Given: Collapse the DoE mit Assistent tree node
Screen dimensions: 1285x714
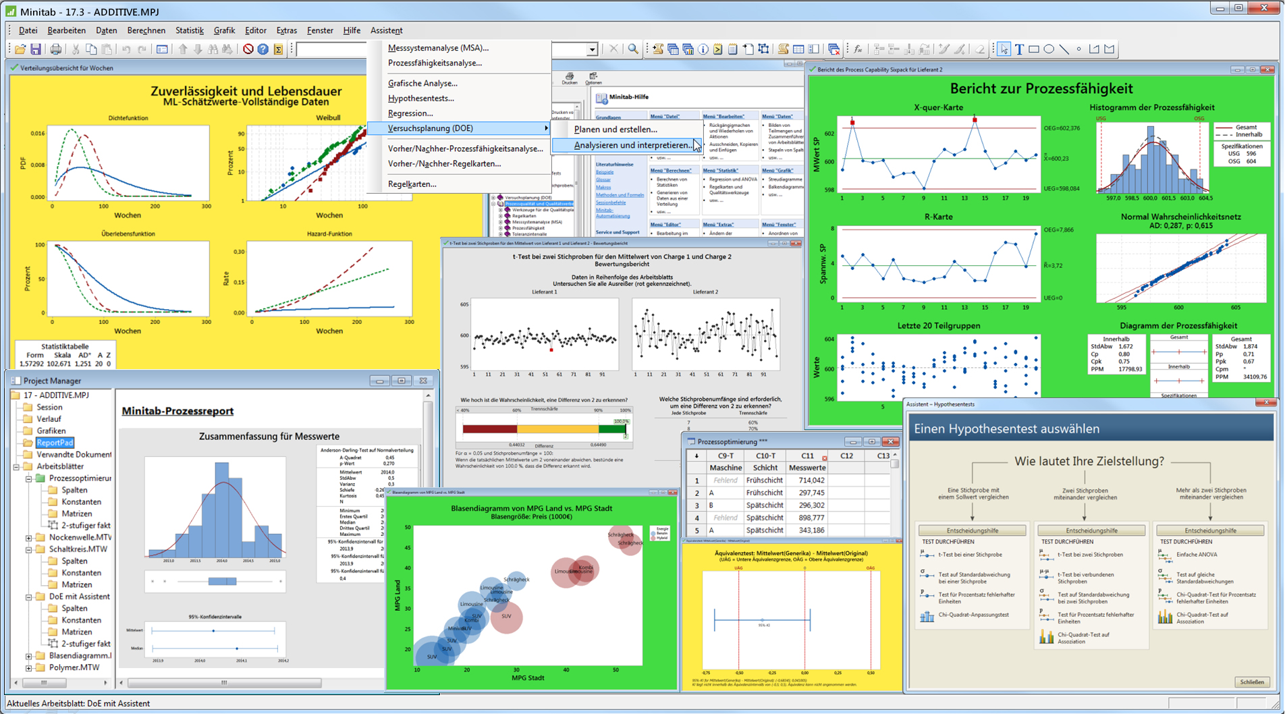Looking at the screenshot, I should click(x=28, y=597).
